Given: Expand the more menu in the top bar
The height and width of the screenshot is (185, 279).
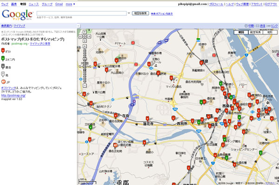Looking at the screenshot, I should (70, 4).
